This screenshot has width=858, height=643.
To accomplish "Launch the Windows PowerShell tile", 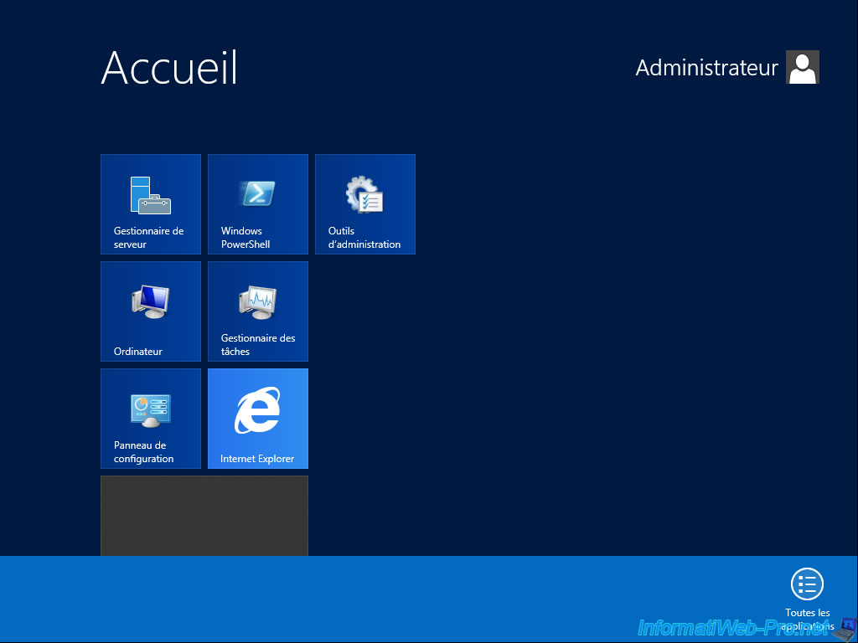I will [x=258, y=204].
